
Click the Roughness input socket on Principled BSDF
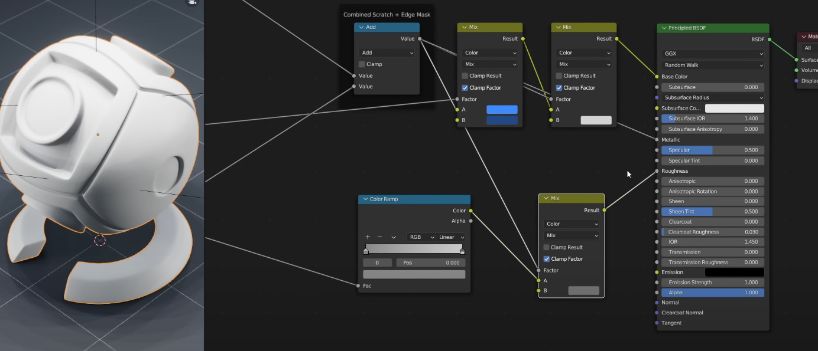tap(657, 171)
